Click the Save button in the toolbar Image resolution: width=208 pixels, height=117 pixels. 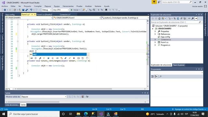(23, 10)
